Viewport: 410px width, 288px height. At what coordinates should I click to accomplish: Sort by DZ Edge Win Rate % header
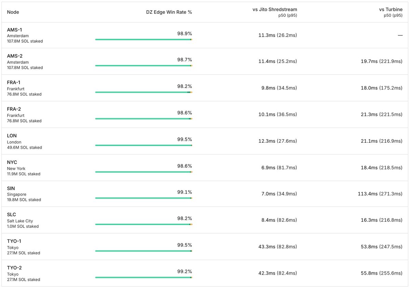tap(169, 12)
